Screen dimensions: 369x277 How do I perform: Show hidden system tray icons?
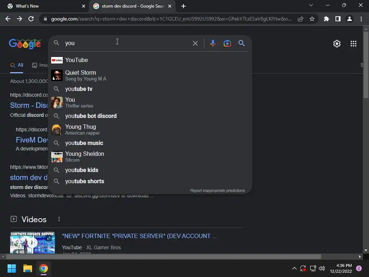(x=294, y=268)
